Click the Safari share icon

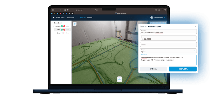(159, 10)
